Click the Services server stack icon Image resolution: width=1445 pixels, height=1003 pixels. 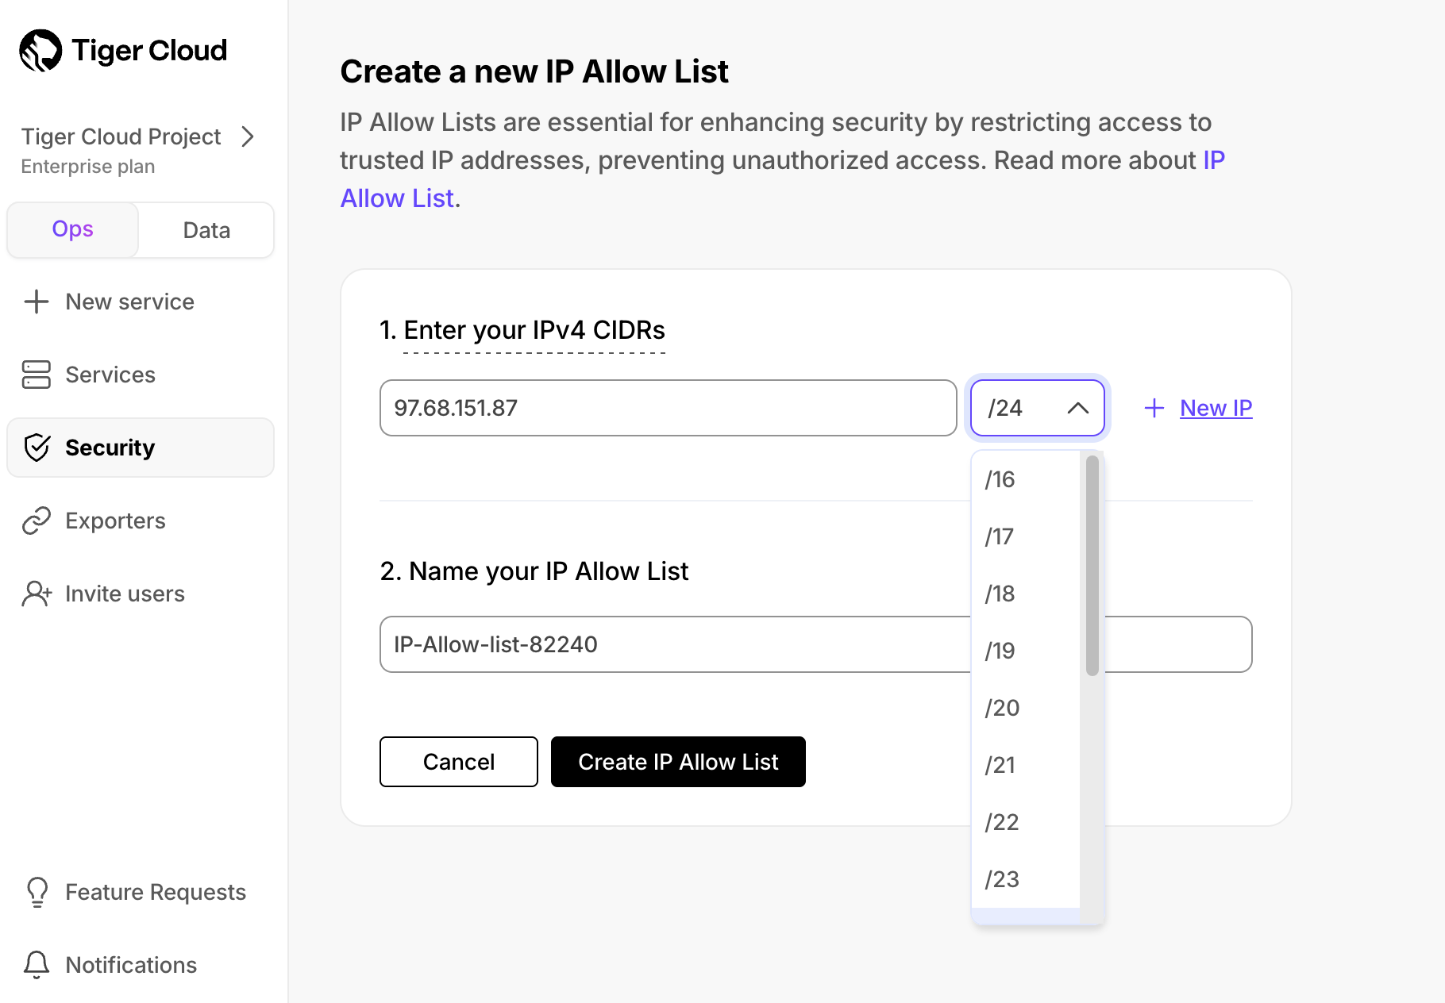click(x=37, y=375)
